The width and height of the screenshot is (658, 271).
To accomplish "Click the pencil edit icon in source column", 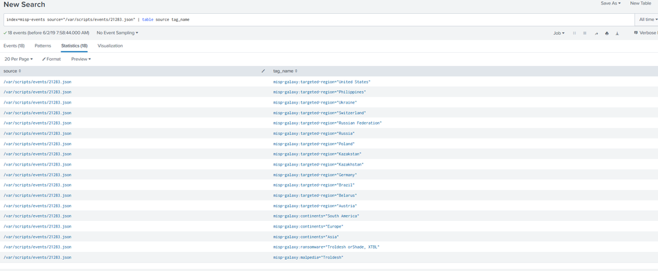I will coord(263,71).
